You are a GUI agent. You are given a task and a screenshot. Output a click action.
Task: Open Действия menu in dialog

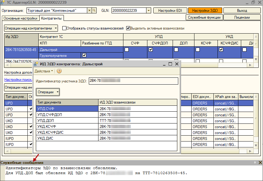click(44, 71)
